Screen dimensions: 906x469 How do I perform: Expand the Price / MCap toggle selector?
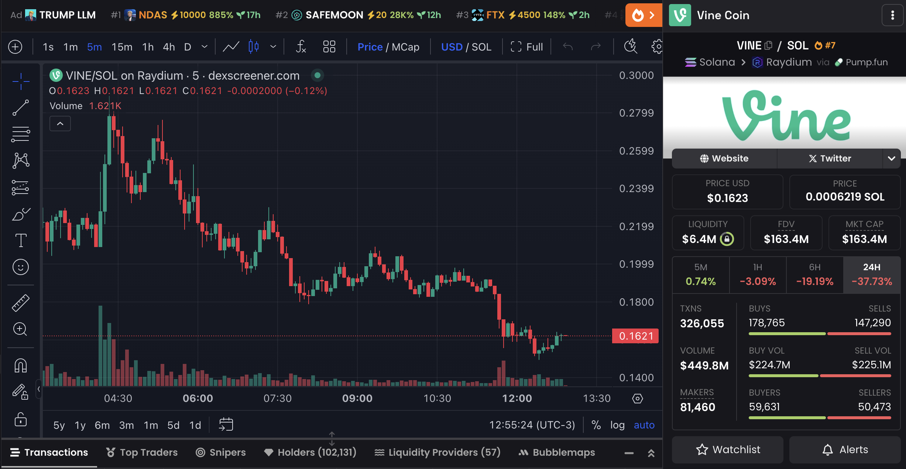(x=388, y=46)
